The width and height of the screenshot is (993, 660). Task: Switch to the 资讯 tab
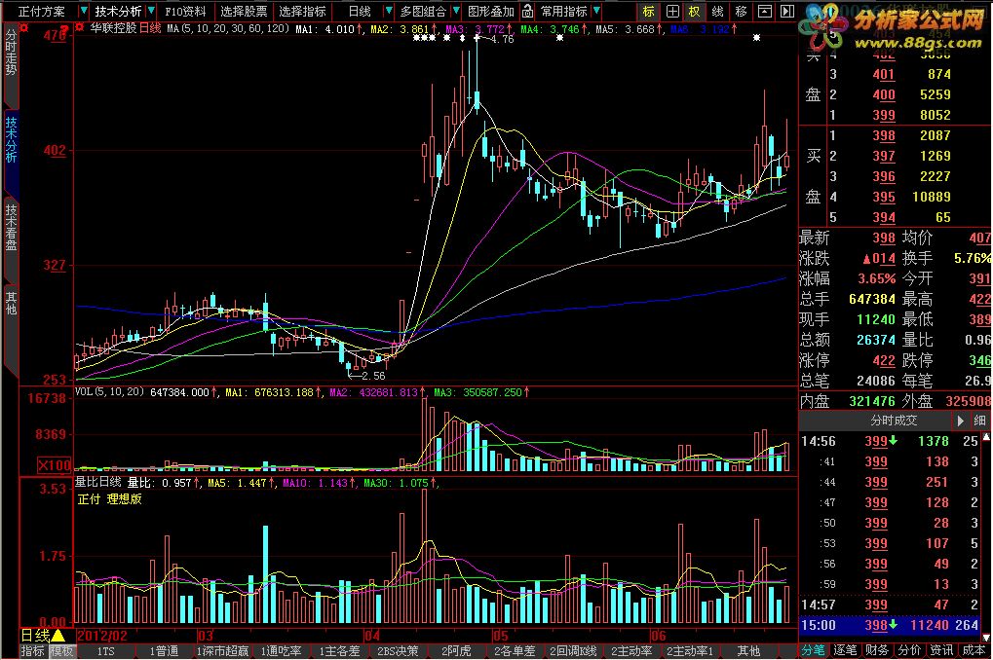(x=941, y=650)
